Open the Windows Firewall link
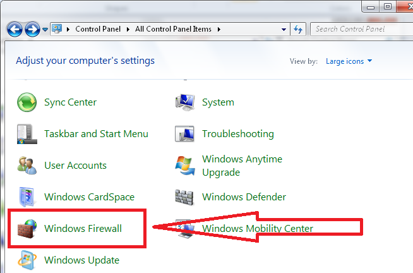413x273 pixels. [83, 229]
